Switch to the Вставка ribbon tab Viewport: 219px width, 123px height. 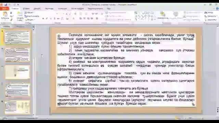[26, 9]
